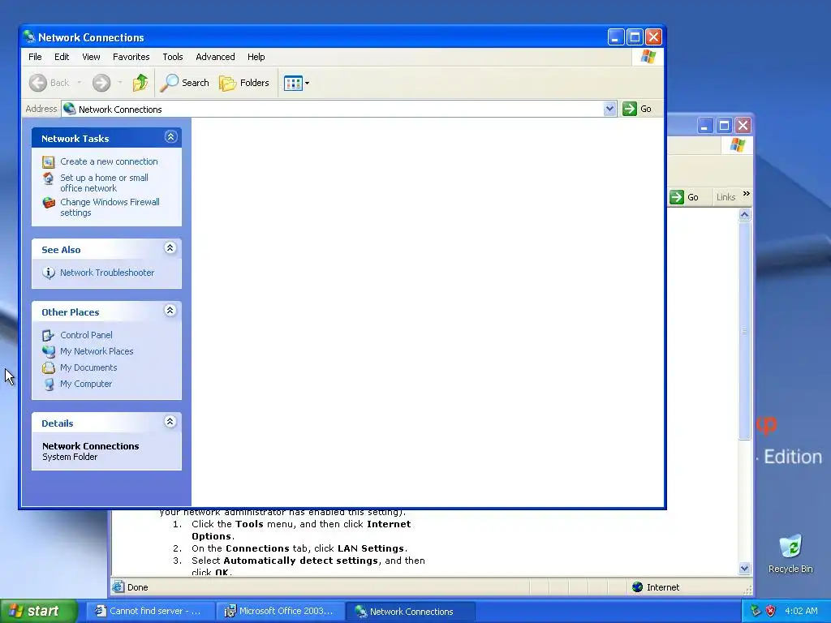Open the Windows start menu
The width and height of the screenshot is (831, 623).
tap(38, 612)
